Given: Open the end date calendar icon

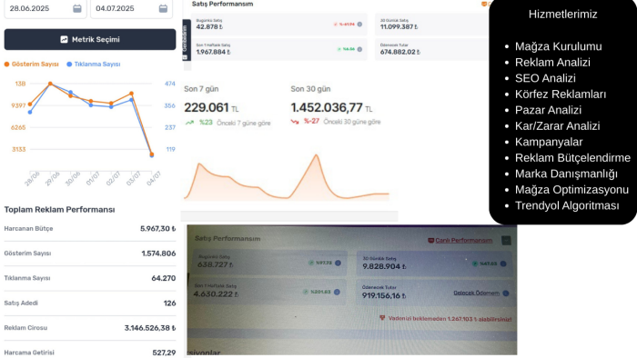Looking at the screenshot, I should [x=163, y=8].
